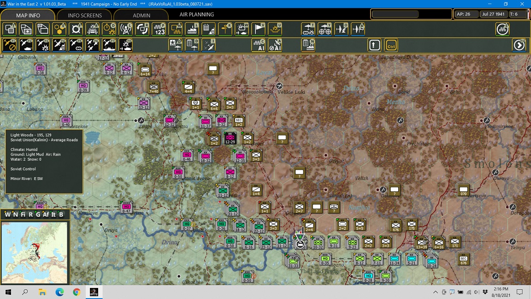
Task: Open Google Chrome from the taskbar
Action: pyautogui.click(x=77, y=292)
